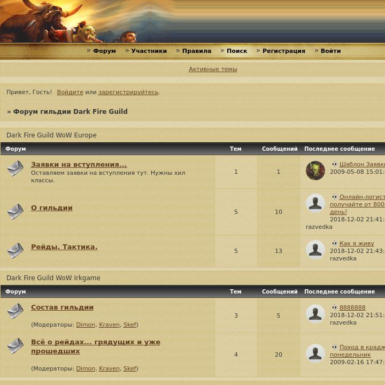Click default avatar in Рейды. Тактика. row
This screenshot has width=385, height=385.
click(x=315, y=250)
